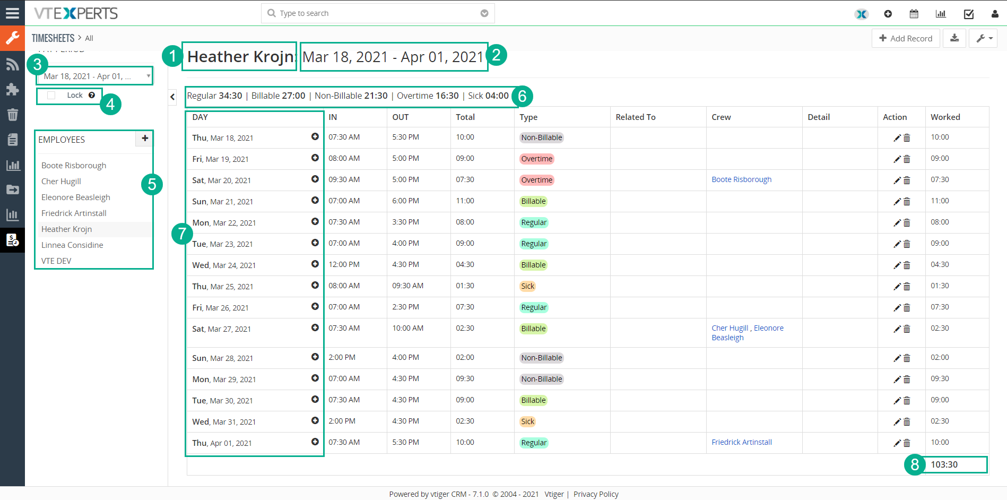Screen dimensions: 1007x500
Task: Add entry for Sat, Mar 20, 2021
Action: point(315,179)
